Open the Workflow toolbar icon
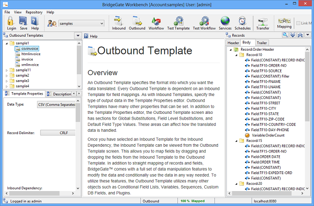Viewport: 314px width, 206px height. 157,22
